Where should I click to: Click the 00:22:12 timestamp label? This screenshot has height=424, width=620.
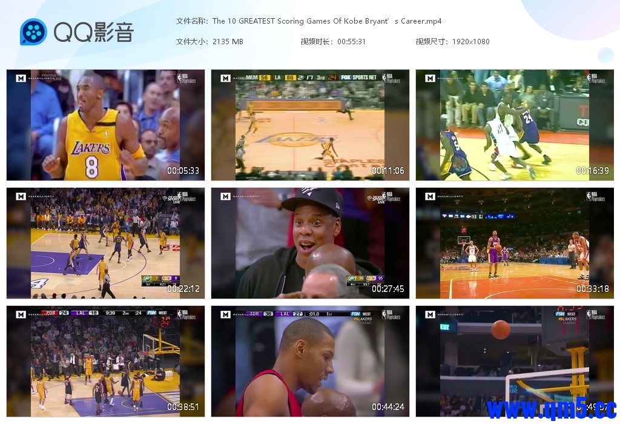183,289
